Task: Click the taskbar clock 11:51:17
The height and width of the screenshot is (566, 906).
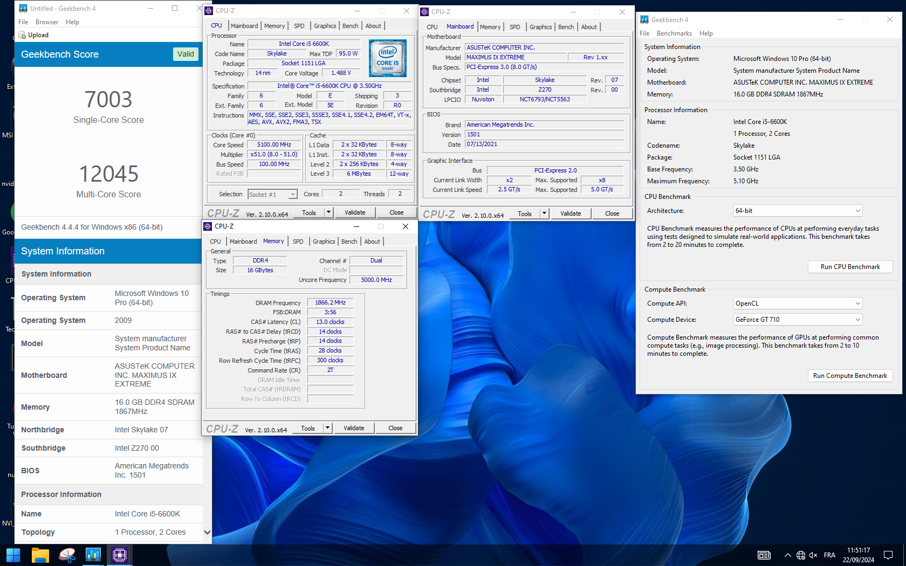Action: click(858, 550)
